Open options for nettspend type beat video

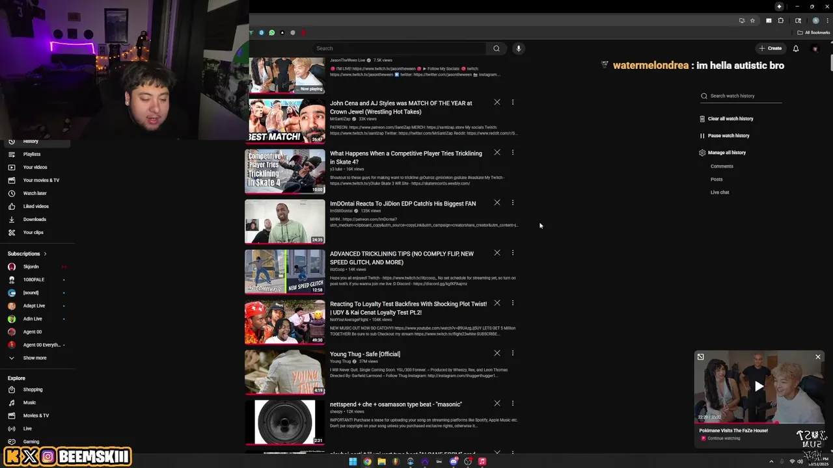tap(513, 403)
